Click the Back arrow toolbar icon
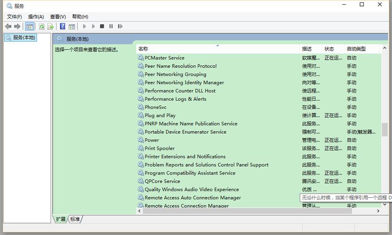Screen dimensions: 392x235 click(8, 26)
